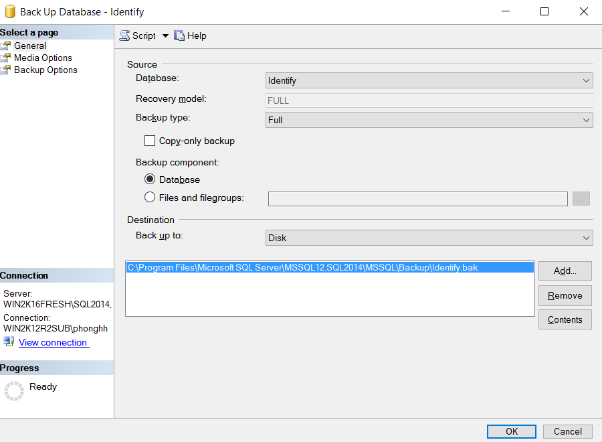The width and height of the screenshot is (602, 442).
Task: Expand the Backup type dropdown
Action: click(429, 121)
